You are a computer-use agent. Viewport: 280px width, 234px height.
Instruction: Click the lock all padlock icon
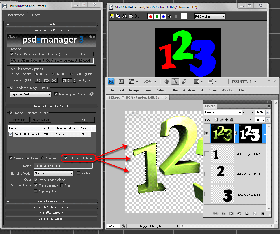232,120
